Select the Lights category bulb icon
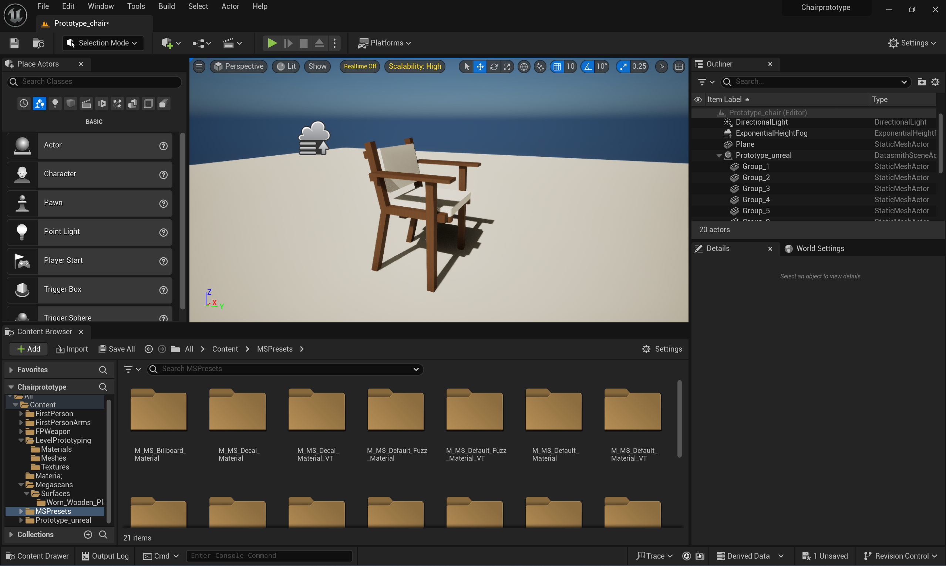Viewport: 946px width, 566px height. (55, 104)
